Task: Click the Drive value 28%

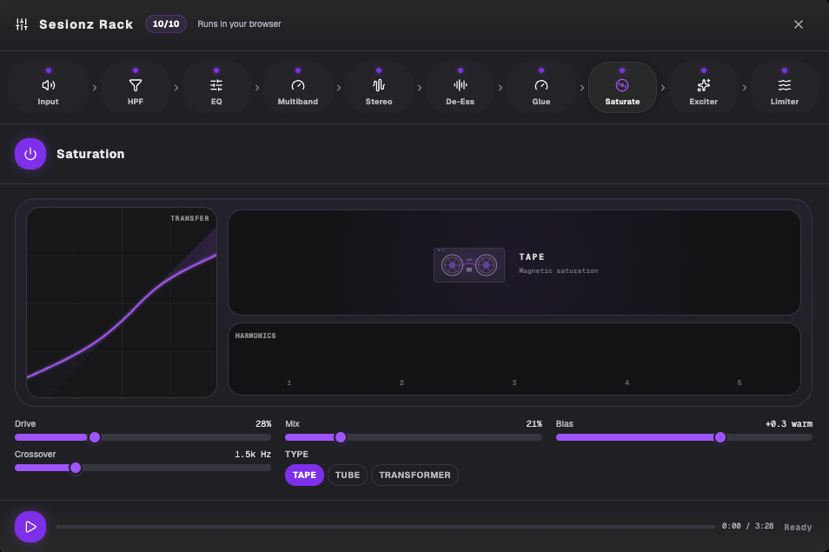Action: [263, 424]
